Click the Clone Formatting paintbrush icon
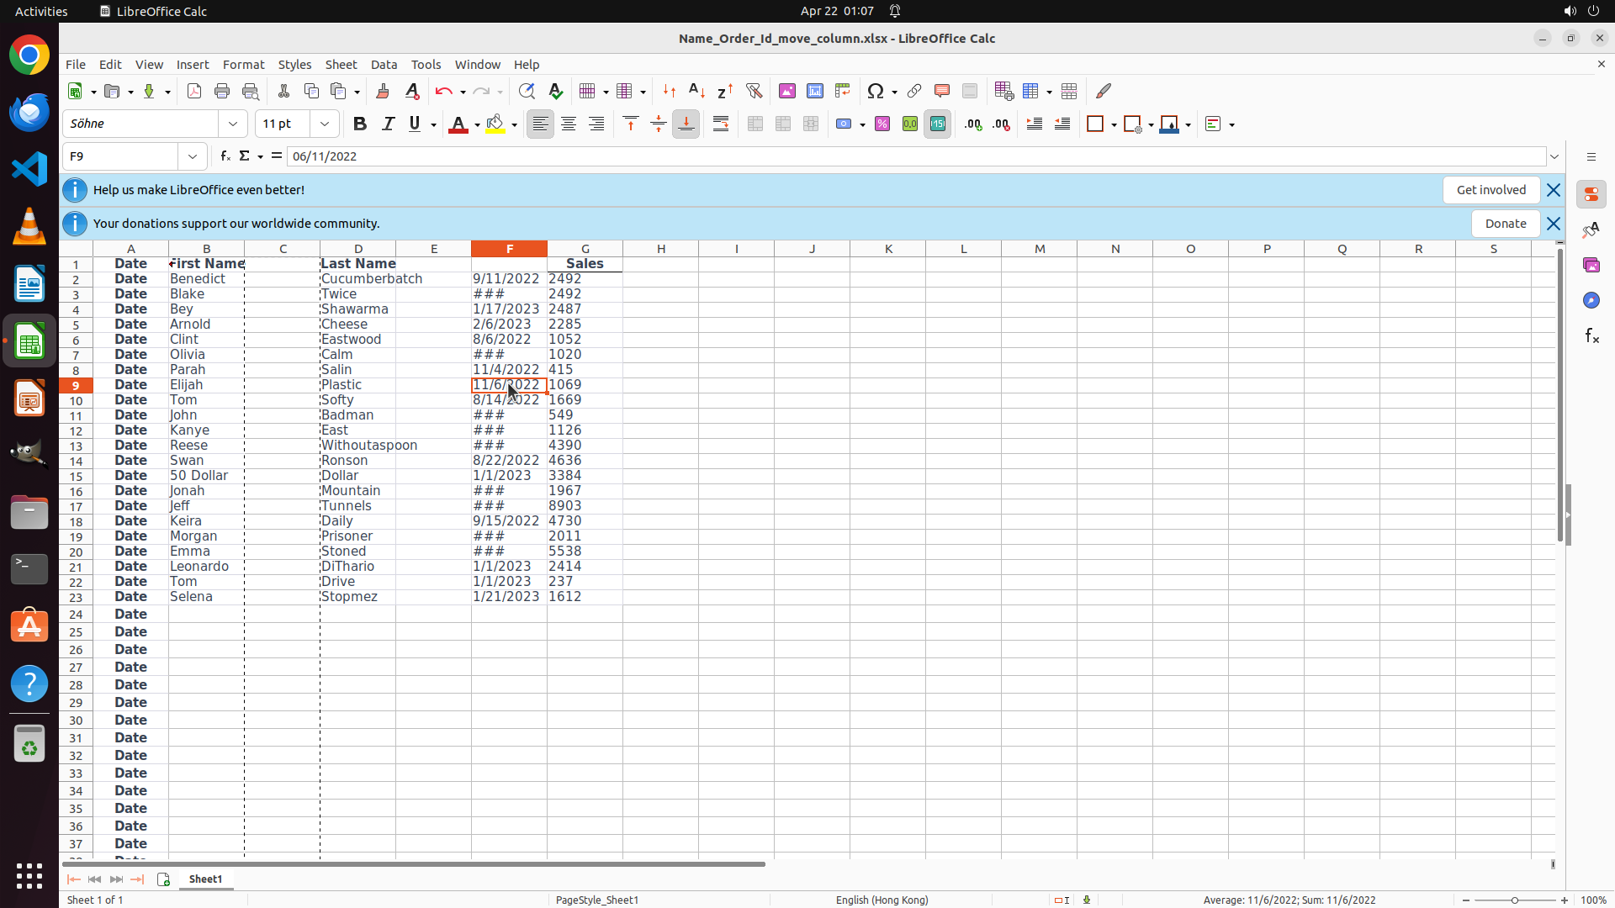The width and height of the screenshot is (1615, 908). [x=383, y=91]
